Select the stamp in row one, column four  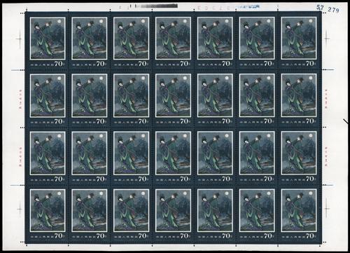point(173,41)
